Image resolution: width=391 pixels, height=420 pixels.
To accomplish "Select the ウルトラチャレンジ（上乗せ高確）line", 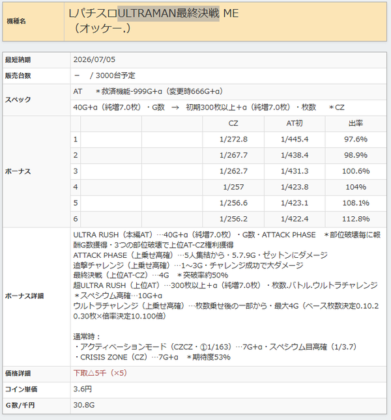I will coord(226,311).
